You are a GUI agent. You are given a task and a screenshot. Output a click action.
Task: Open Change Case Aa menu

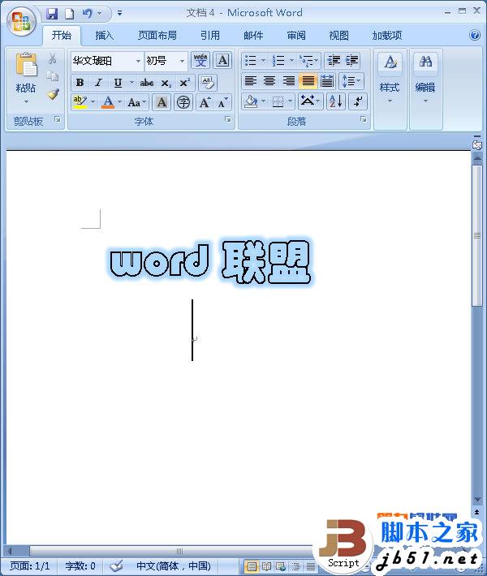pos(136,102)
